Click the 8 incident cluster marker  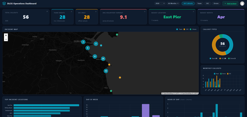click(x=95, y=57)
